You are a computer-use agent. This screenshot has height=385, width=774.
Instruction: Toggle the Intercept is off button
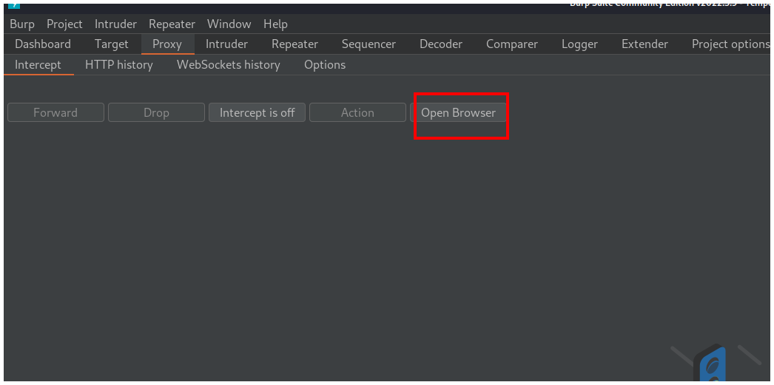tap(257, 113)
